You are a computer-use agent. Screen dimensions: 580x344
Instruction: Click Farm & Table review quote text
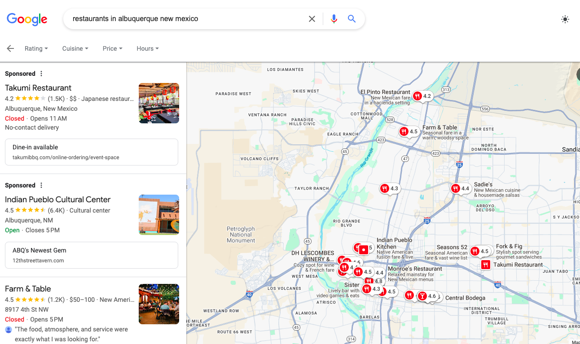point(71,334)
